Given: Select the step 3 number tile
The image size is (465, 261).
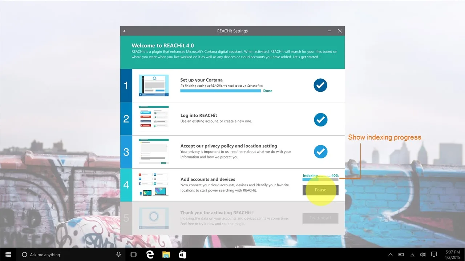Looking at the screenshot, I should [x=126, y=152].
